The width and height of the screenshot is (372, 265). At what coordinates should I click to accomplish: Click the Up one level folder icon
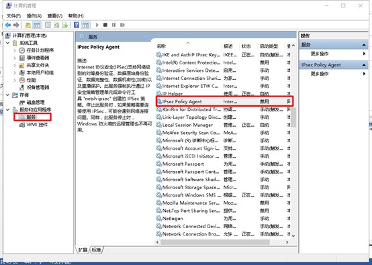click(28, 25)
